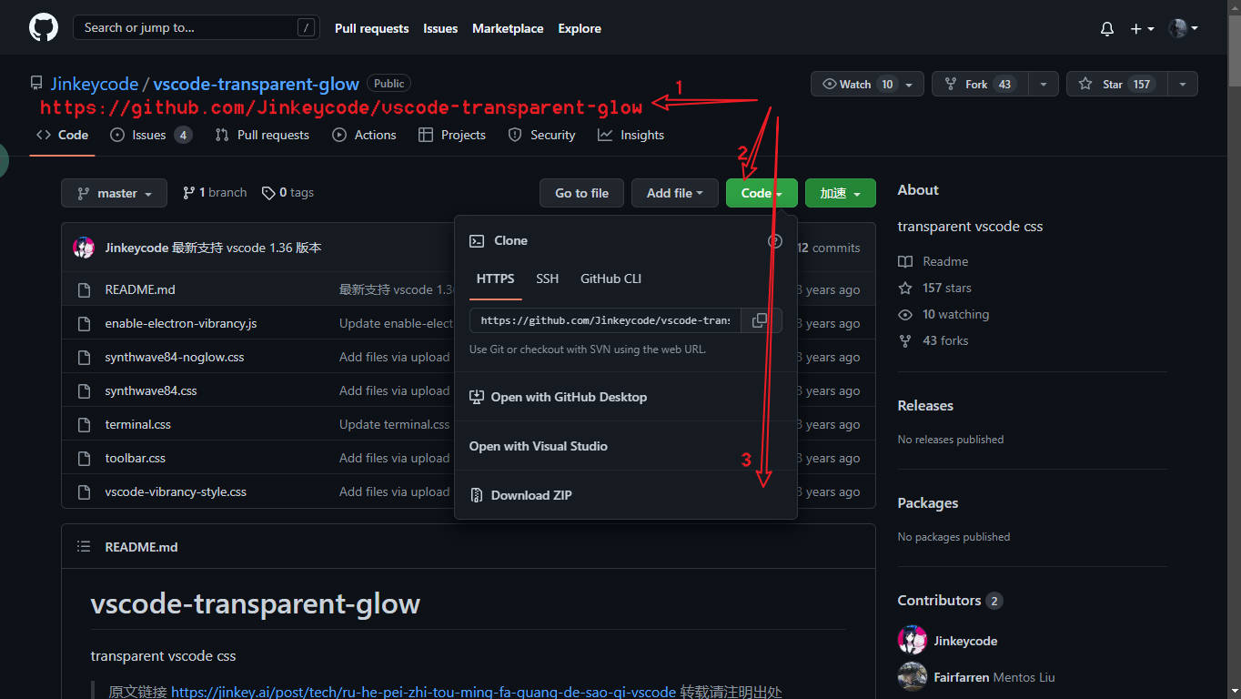The image size is (1241, 699).
Task: Open the jinkey.ai original post link
Action: 424,692
